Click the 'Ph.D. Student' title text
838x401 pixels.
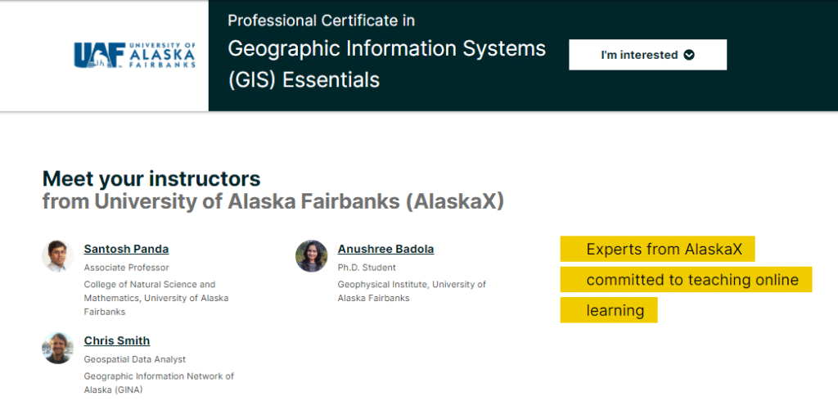367,268
